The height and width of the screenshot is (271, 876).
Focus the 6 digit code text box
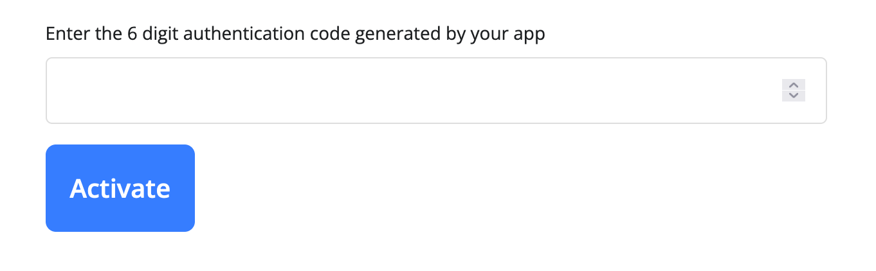point(412,91)
